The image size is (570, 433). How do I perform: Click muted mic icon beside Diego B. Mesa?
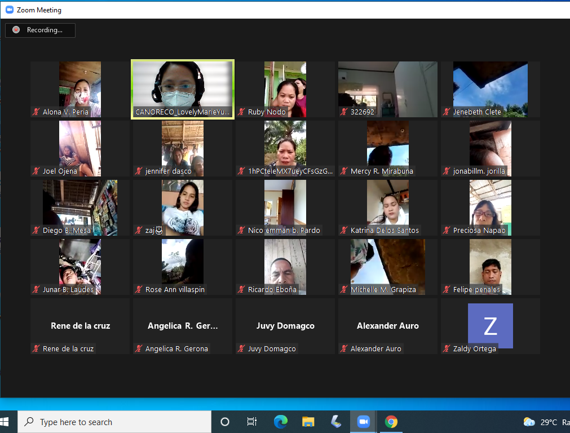[x=37, y=231]
